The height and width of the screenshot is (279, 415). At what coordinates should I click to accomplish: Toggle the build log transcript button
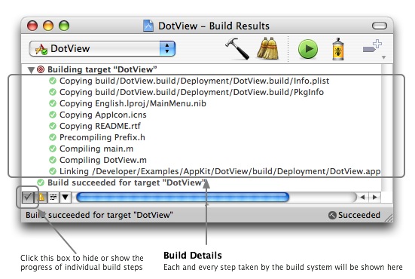coord(53,197)
